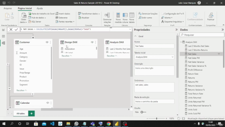Open Hub de dados menu

click(x=37, y=18)
